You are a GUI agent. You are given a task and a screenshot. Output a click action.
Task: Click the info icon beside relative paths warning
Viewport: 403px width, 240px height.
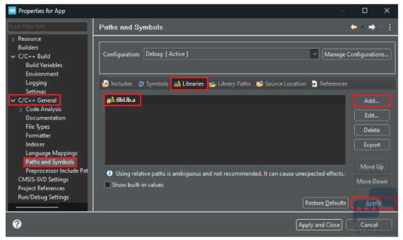pyautogui.click(x=110, y=174)
